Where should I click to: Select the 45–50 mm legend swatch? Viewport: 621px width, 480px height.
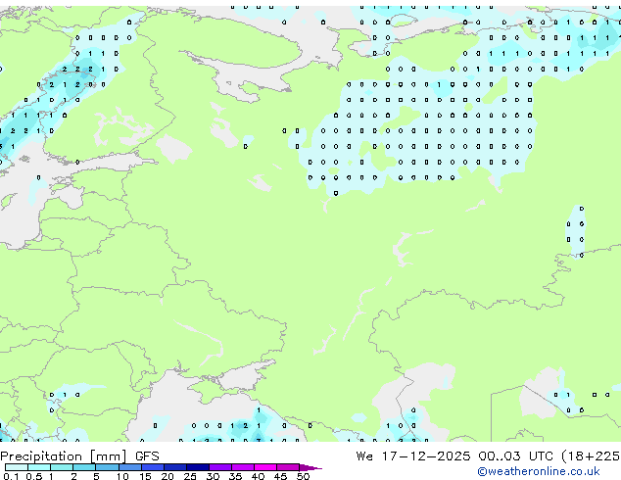click(288, 467)
